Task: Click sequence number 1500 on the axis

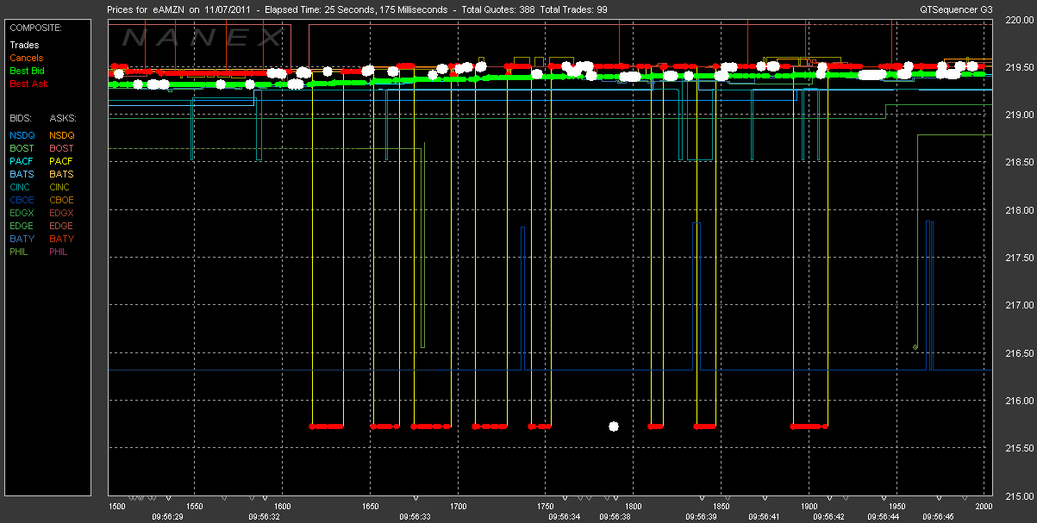Action: click(x=117, y=507)
